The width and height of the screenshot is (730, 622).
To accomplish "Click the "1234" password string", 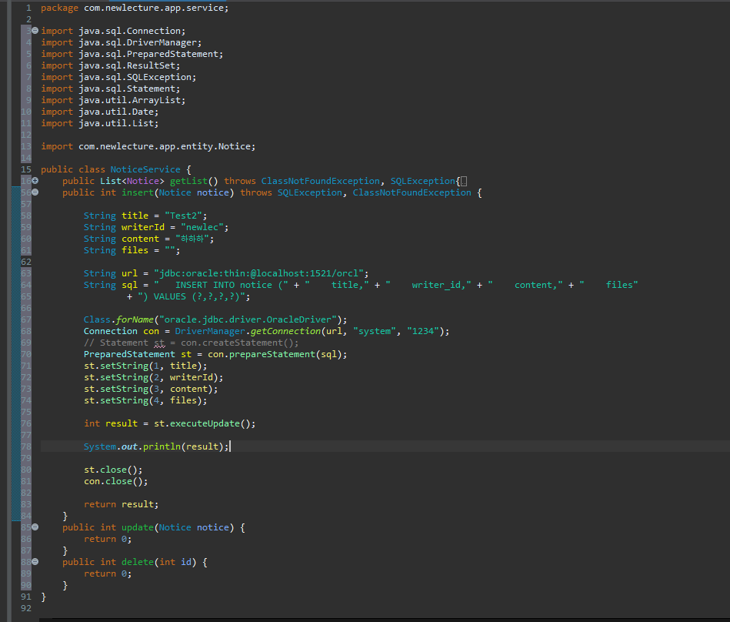I will (423, 331).
